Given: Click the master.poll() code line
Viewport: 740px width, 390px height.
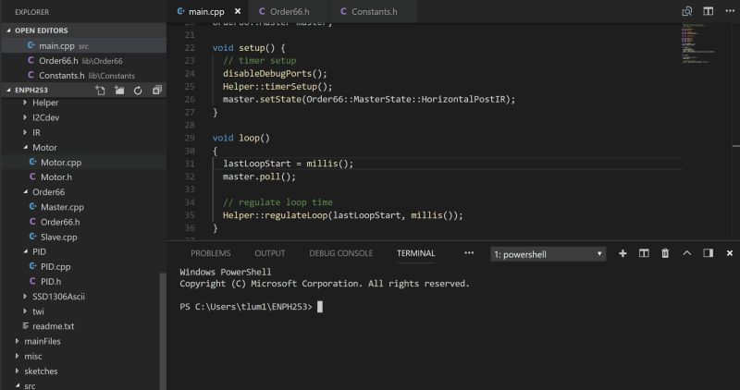Looking at the screenshot, I should (x=259, y=177).
